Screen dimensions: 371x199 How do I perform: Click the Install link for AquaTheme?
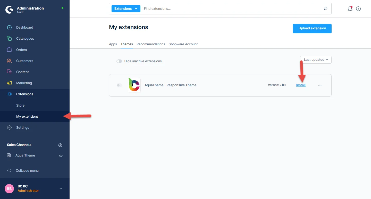point(301,85)
